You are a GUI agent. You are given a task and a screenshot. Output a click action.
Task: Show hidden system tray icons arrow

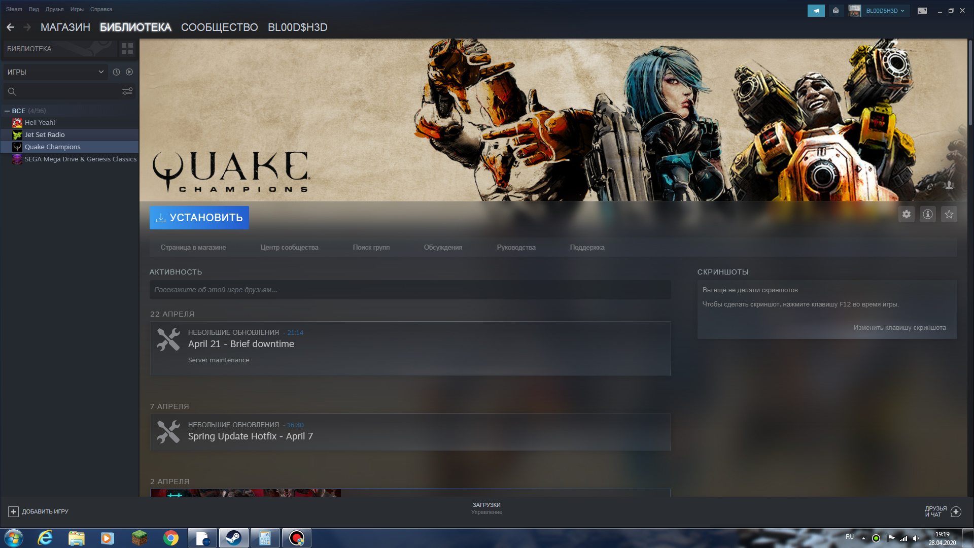(x=863, y=538)
